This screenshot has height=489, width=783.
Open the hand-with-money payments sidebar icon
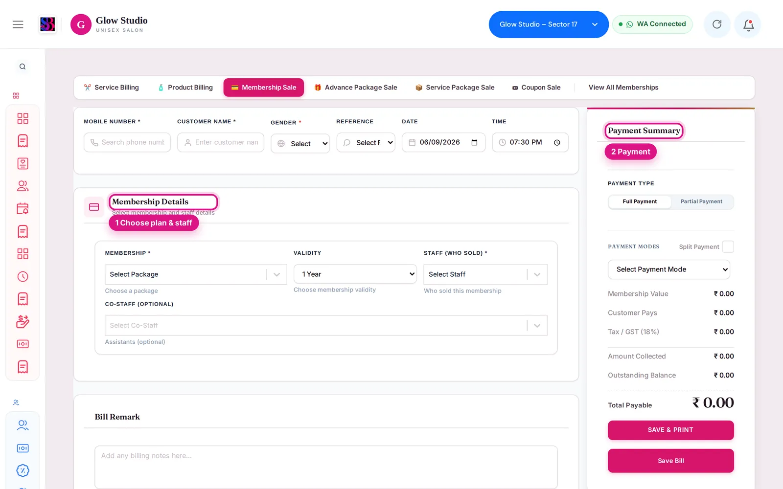pos(23,321)
